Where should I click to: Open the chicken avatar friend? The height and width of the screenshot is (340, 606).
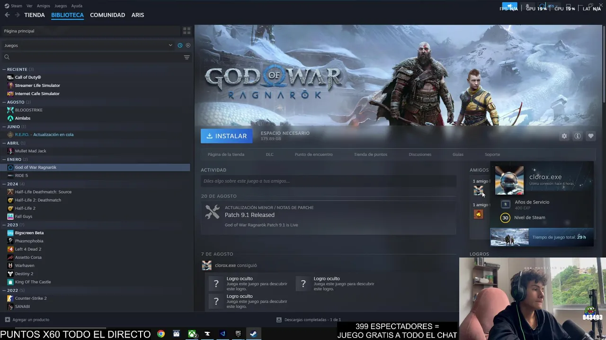pos(478,214)
